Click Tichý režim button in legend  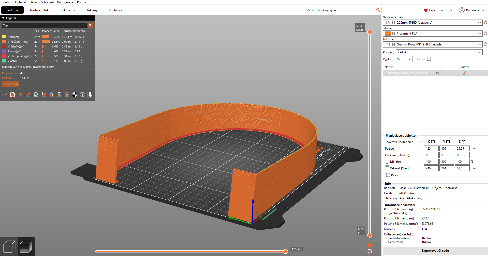pos(10,84)
